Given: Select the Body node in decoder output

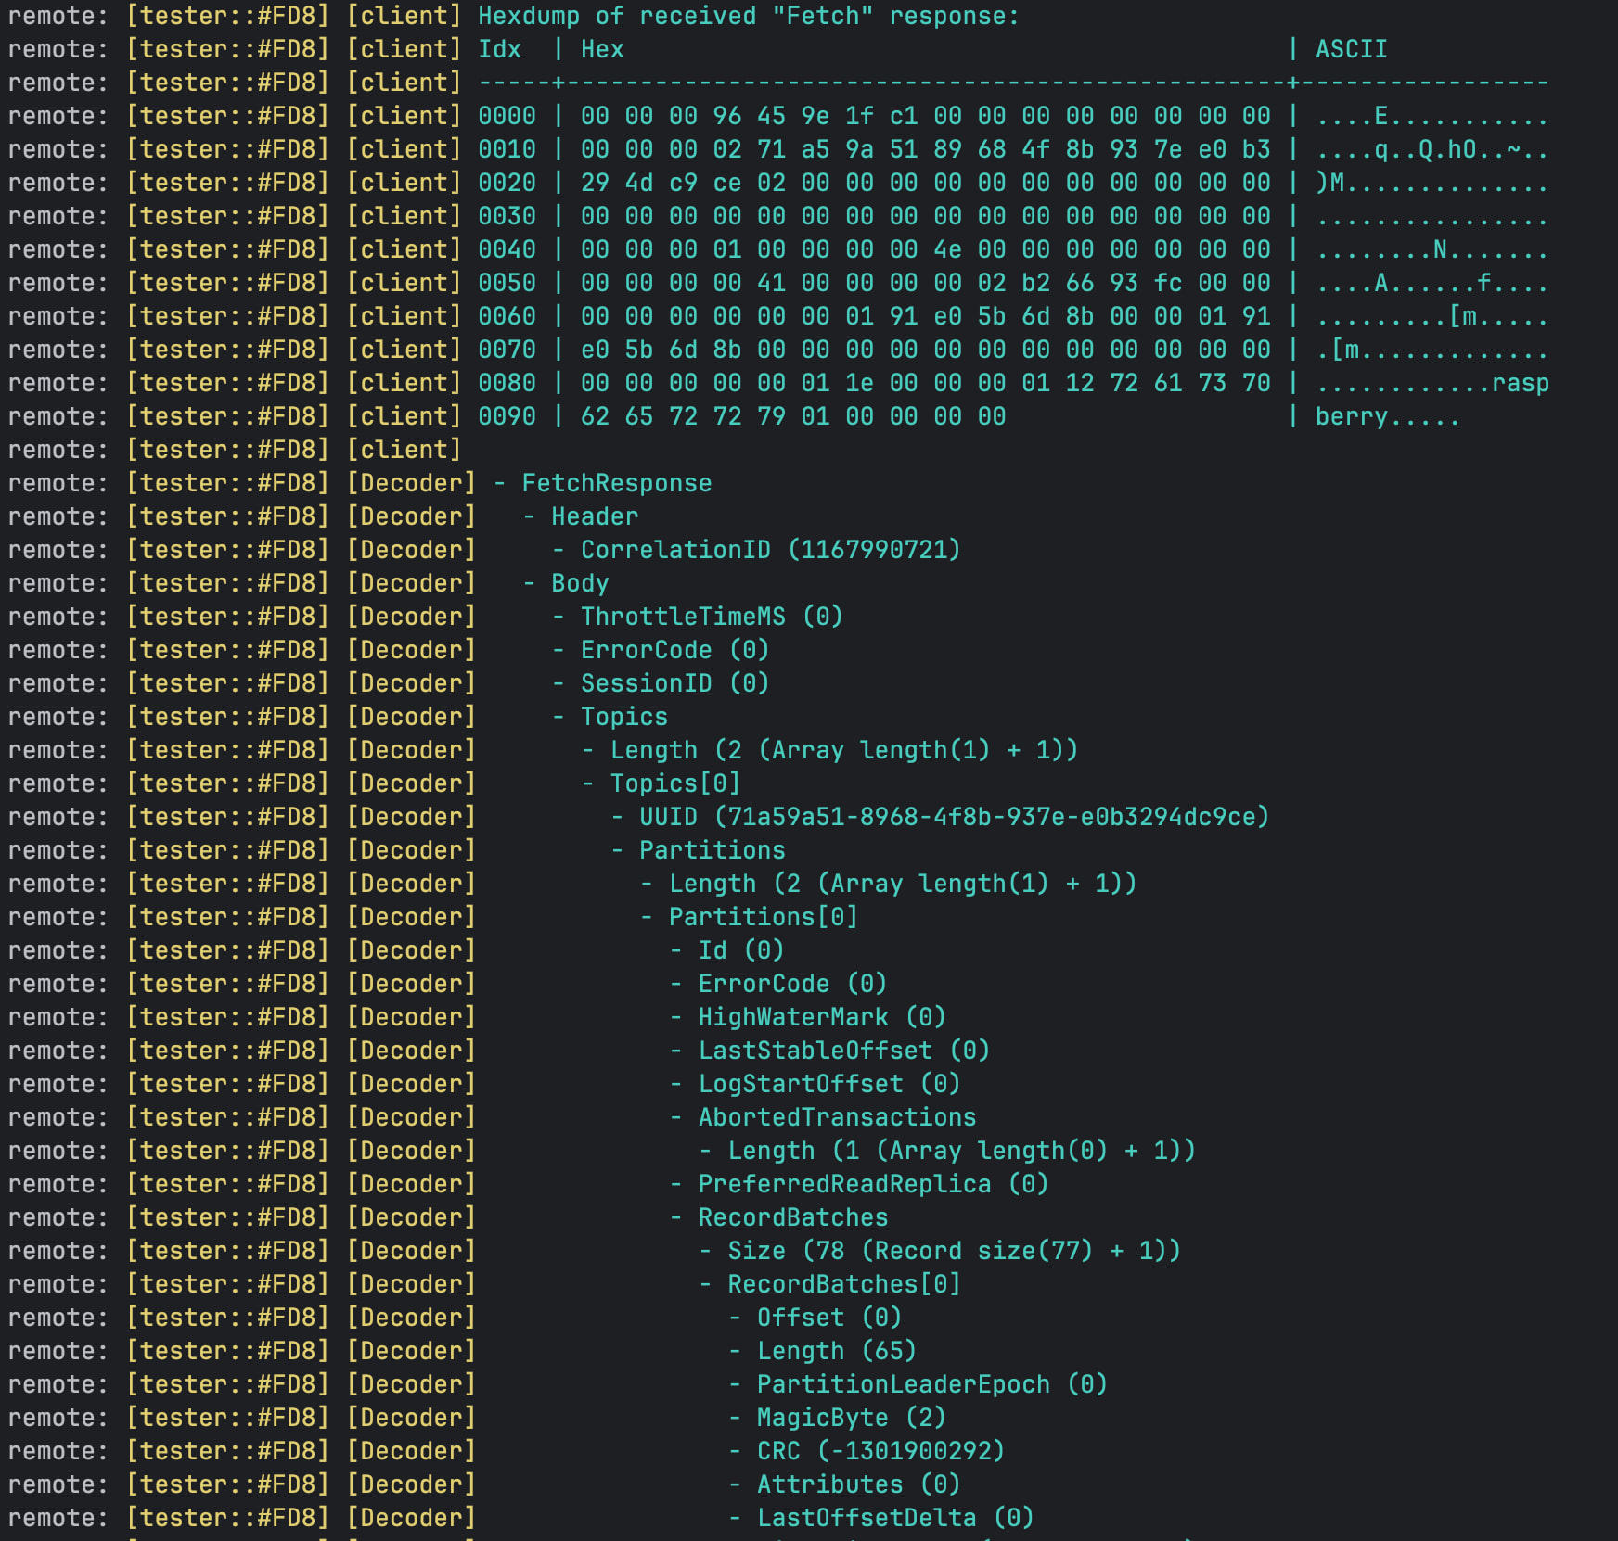Looking at the screenshot, I should (580, 584).
